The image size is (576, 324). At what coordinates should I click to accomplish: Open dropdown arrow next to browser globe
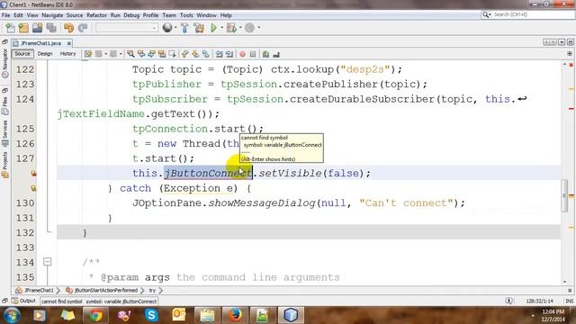175,28
